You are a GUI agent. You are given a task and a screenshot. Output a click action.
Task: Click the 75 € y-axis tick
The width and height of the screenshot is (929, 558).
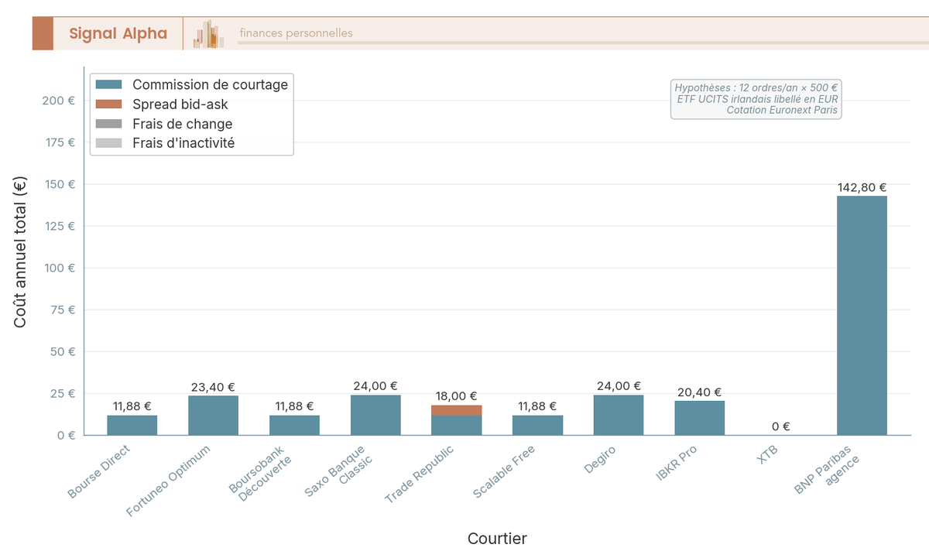coord(63,310)
